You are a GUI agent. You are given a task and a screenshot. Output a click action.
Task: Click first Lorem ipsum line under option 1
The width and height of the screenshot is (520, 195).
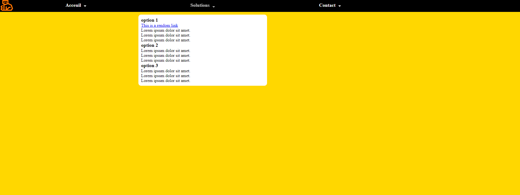166,30
